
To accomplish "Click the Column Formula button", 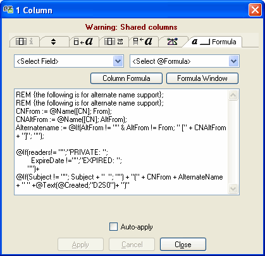I will 126,78.
